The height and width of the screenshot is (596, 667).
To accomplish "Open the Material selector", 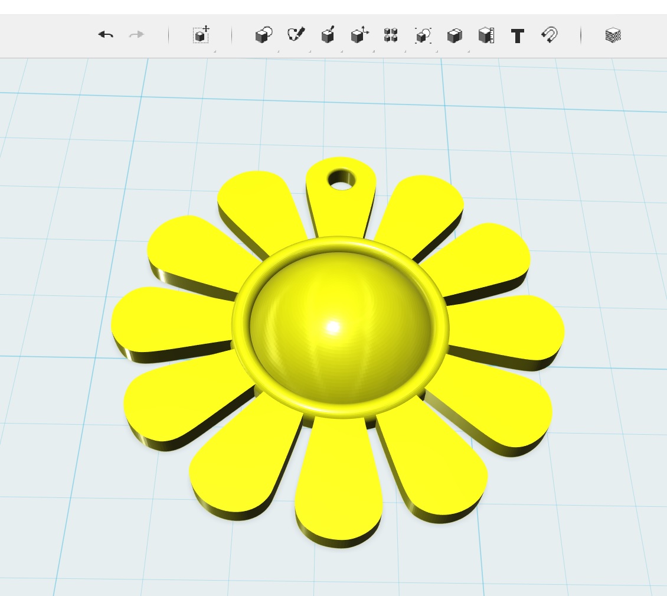I will coord(613,35).
